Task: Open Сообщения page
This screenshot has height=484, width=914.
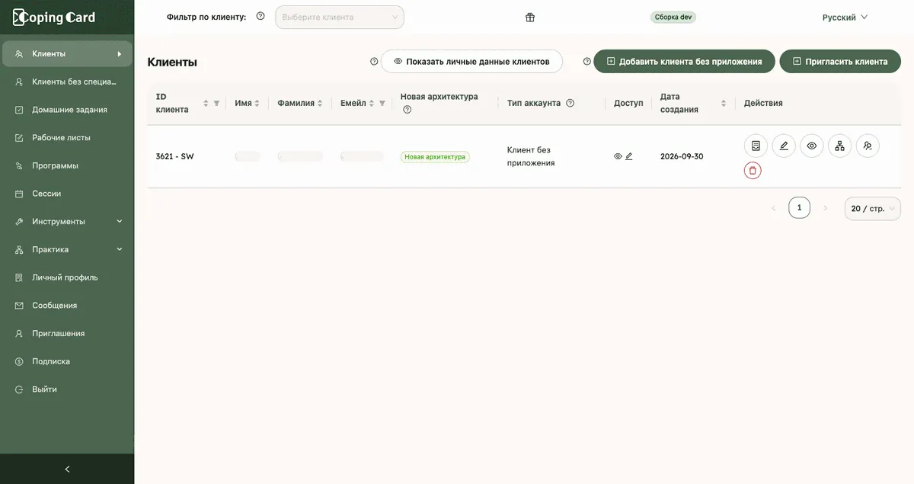Action: point(67,306)
